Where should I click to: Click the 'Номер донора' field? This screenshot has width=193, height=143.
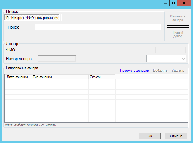click(57, 58)
